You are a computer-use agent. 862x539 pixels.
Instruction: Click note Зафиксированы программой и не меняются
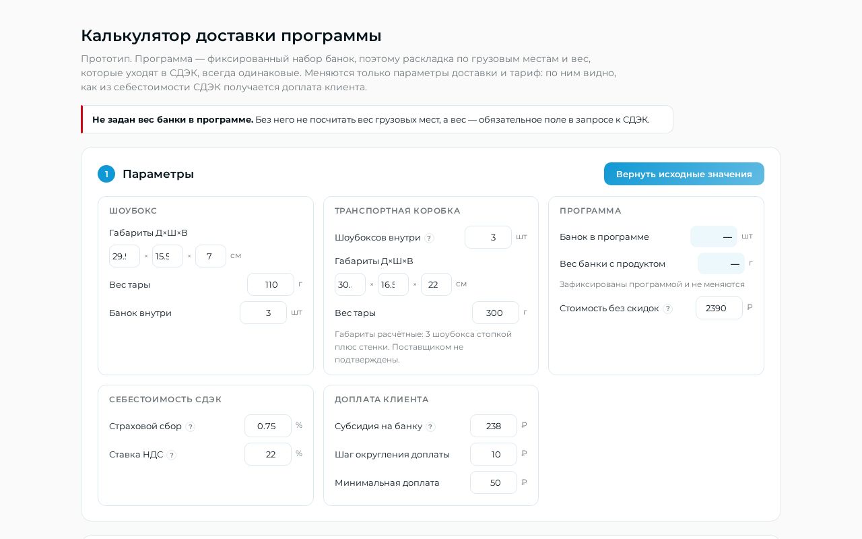tap(652, 284)
